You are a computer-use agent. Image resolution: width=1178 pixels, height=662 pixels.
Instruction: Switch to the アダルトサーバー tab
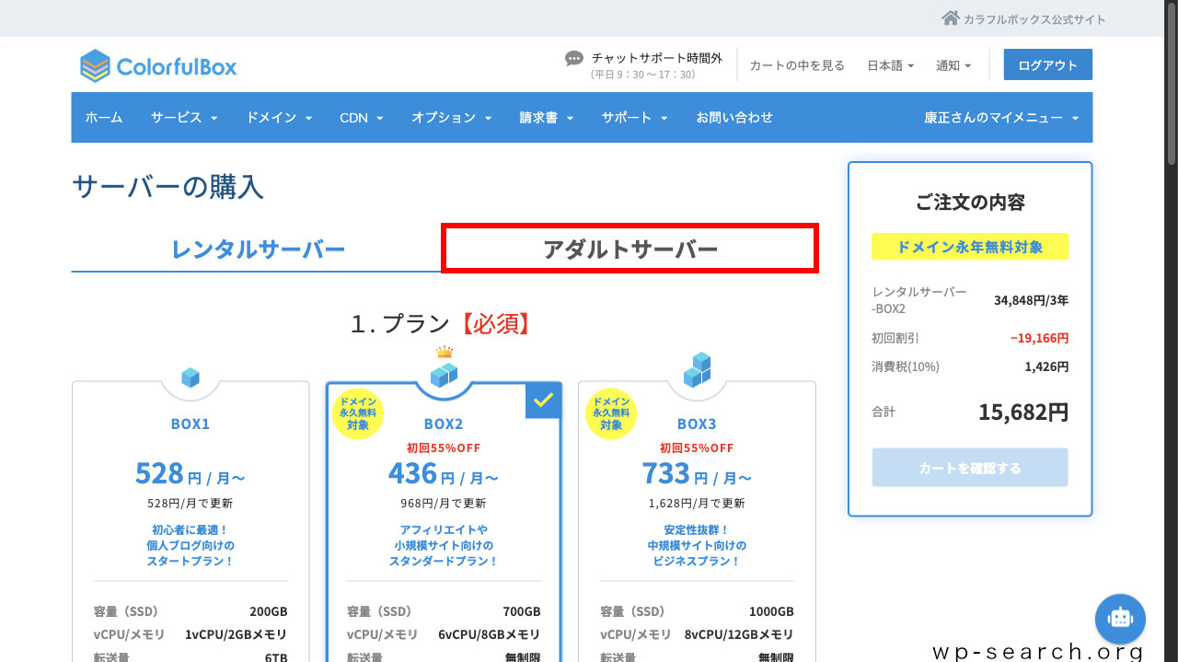[630, 249]
